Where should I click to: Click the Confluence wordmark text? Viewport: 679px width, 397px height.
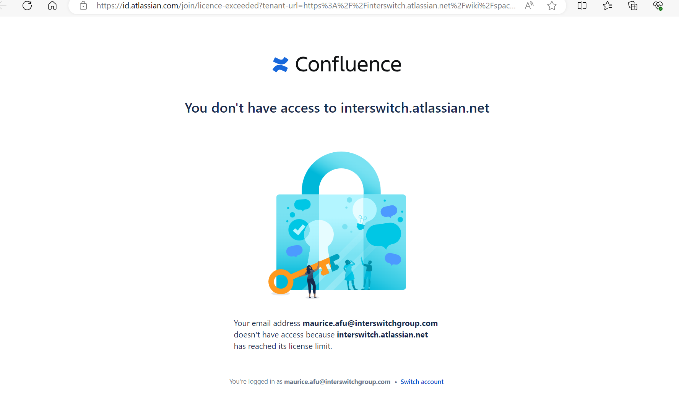(x=348, y=65)
